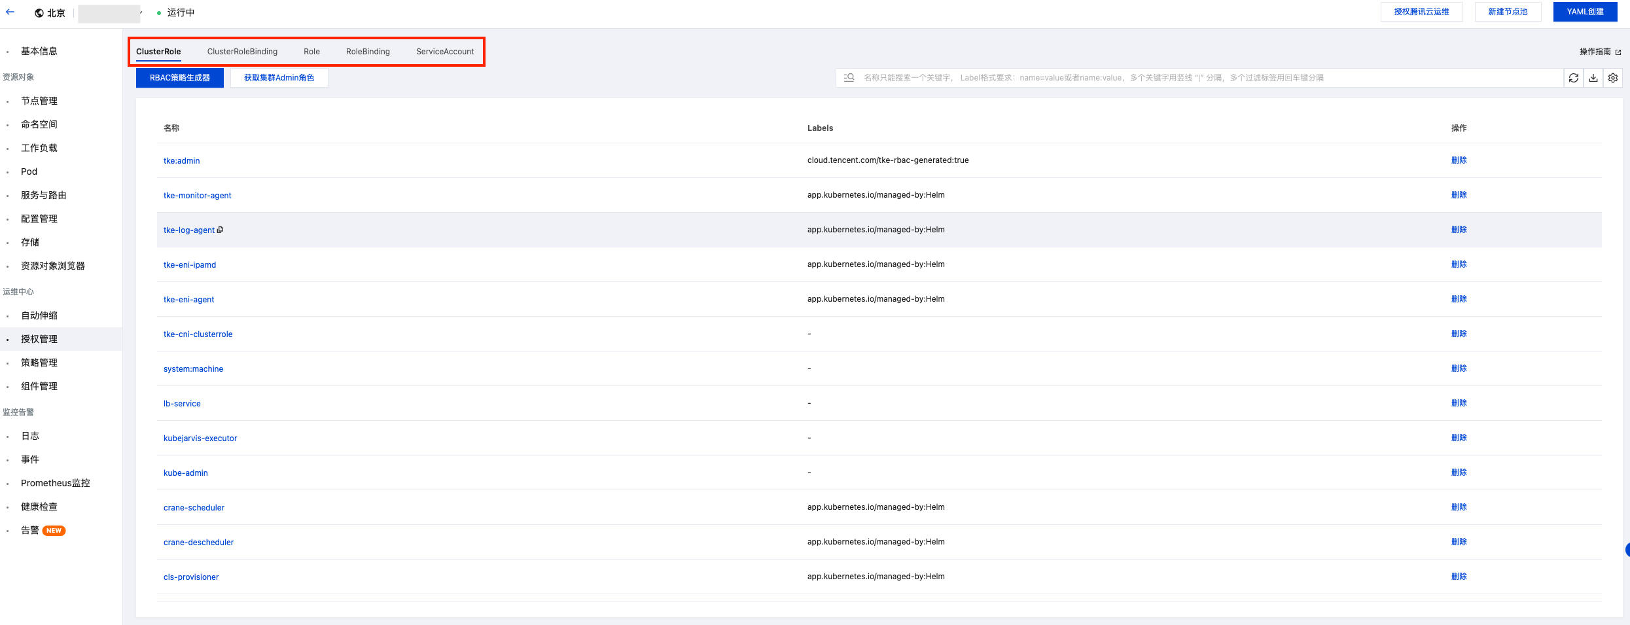Click the search filter icon
1630x625 pixels.
pos(849,78)
